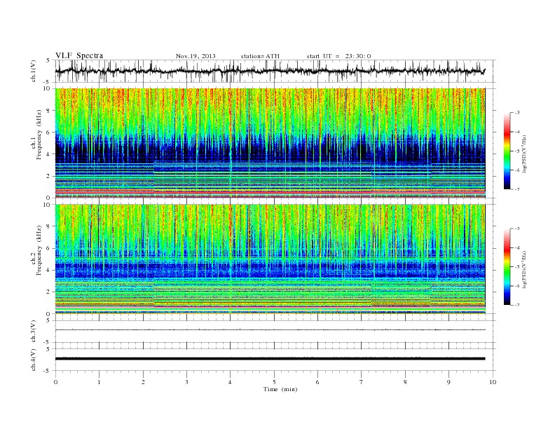Click the 'Time (min)' axis label
Viewport: 555px width, 429px height.
[280, 389]
